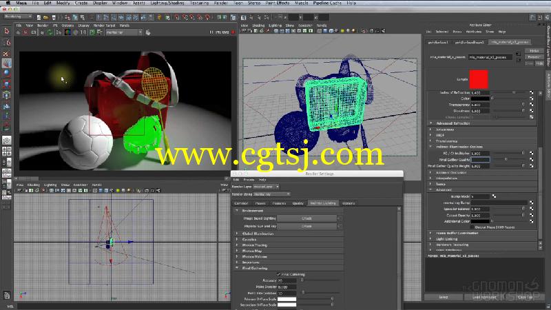Screen dimensions: 551x310
Task: Click the map button for Additional Color
Action: click(531, 221)
